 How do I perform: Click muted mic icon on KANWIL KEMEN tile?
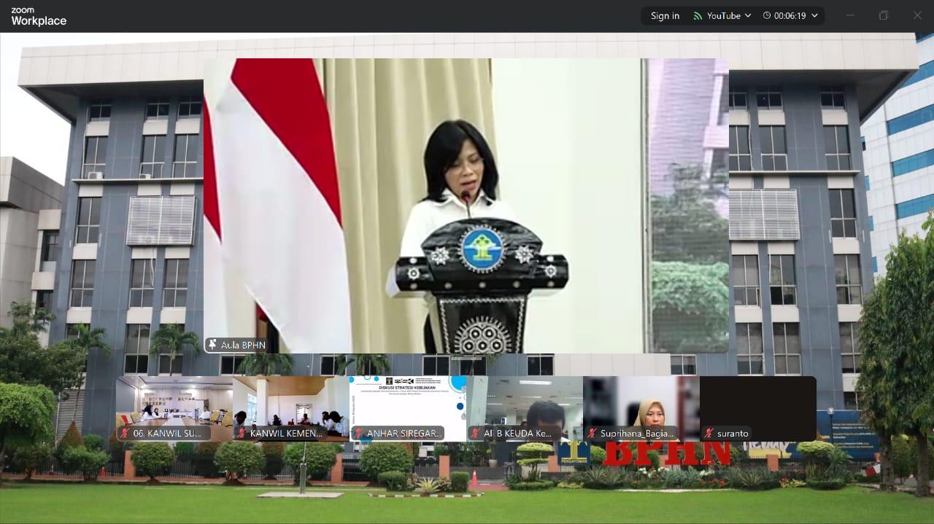(242, 434)
